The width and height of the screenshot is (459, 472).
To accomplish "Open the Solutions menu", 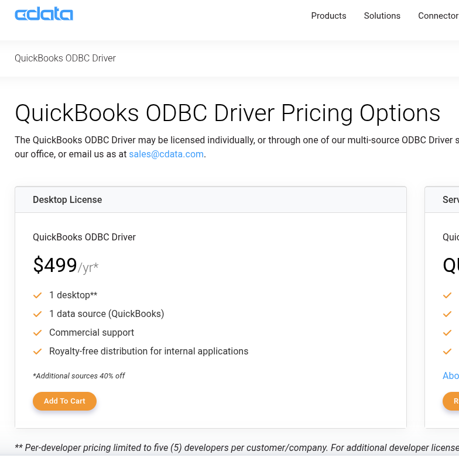I will 382,16.
